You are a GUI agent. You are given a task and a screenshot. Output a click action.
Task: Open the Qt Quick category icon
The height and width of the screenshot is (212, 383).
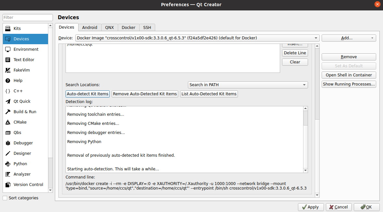click(x=8, y=101)
